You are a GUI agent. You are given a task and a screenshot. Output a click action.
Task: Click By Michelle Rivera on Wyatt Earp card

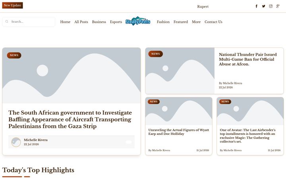tap(159, 150)
